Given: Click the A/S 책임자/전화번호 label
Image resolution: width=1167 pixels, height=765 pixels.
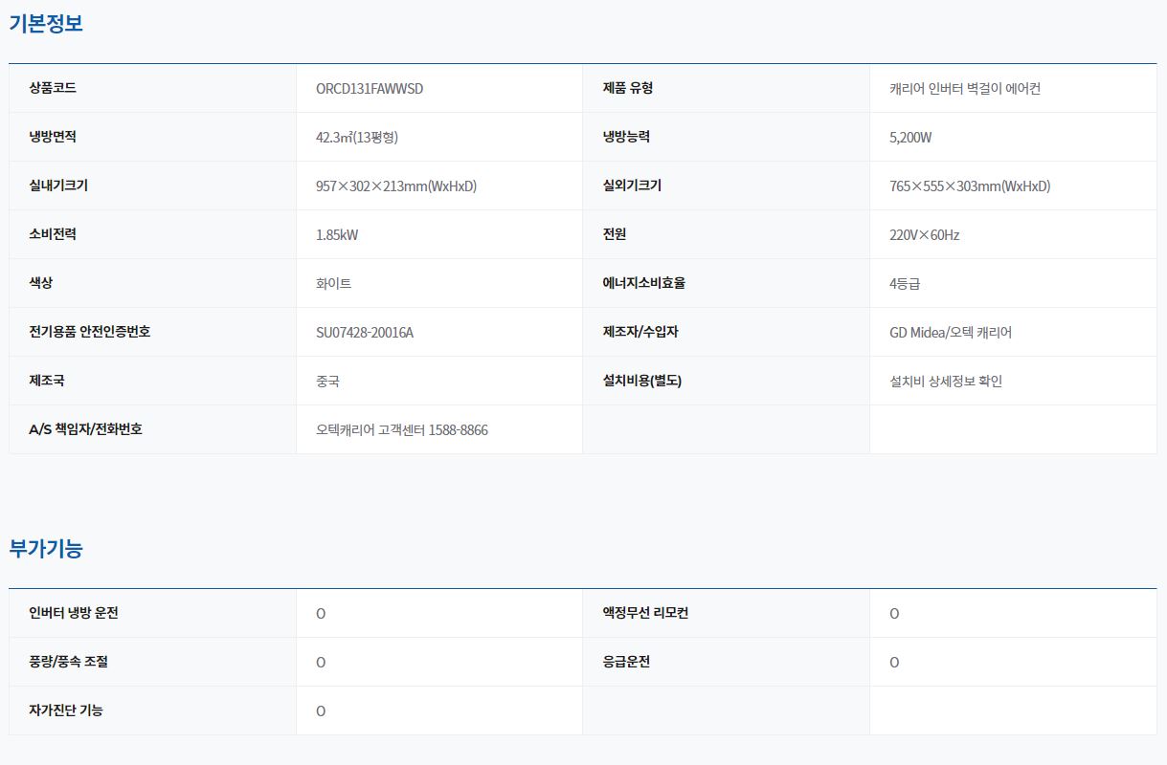Looking at the screenshot, I should (86, 429).
